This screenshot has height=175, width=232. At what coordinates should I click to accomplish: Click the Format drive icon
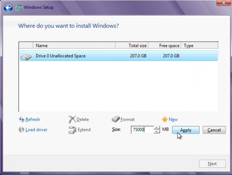(x=116, y=119)
